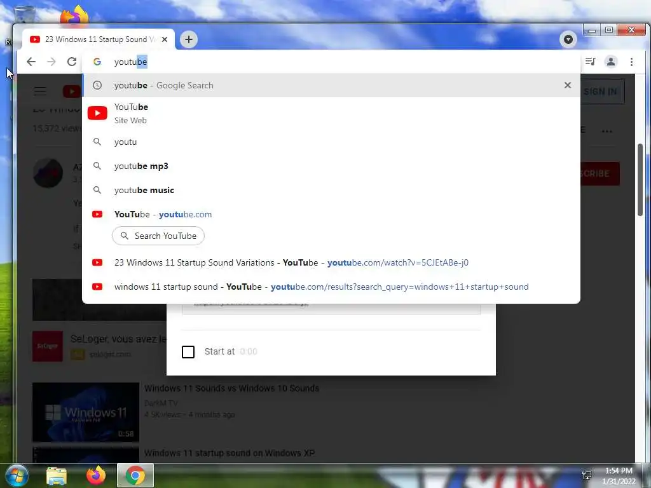The height and width of the screenshot is (488, 651).
Task: Click into the address bar text 'youtube'
Action: 131,62
